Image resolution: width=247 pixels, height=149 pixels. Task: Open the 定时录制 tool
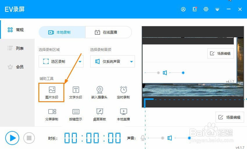123,93
